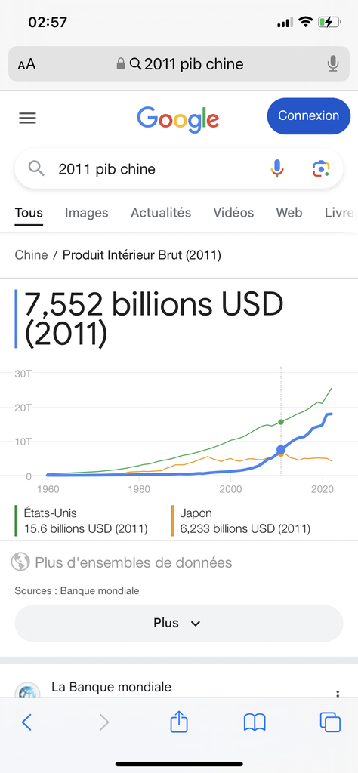Tap the Safari share icon

(179, 722)
